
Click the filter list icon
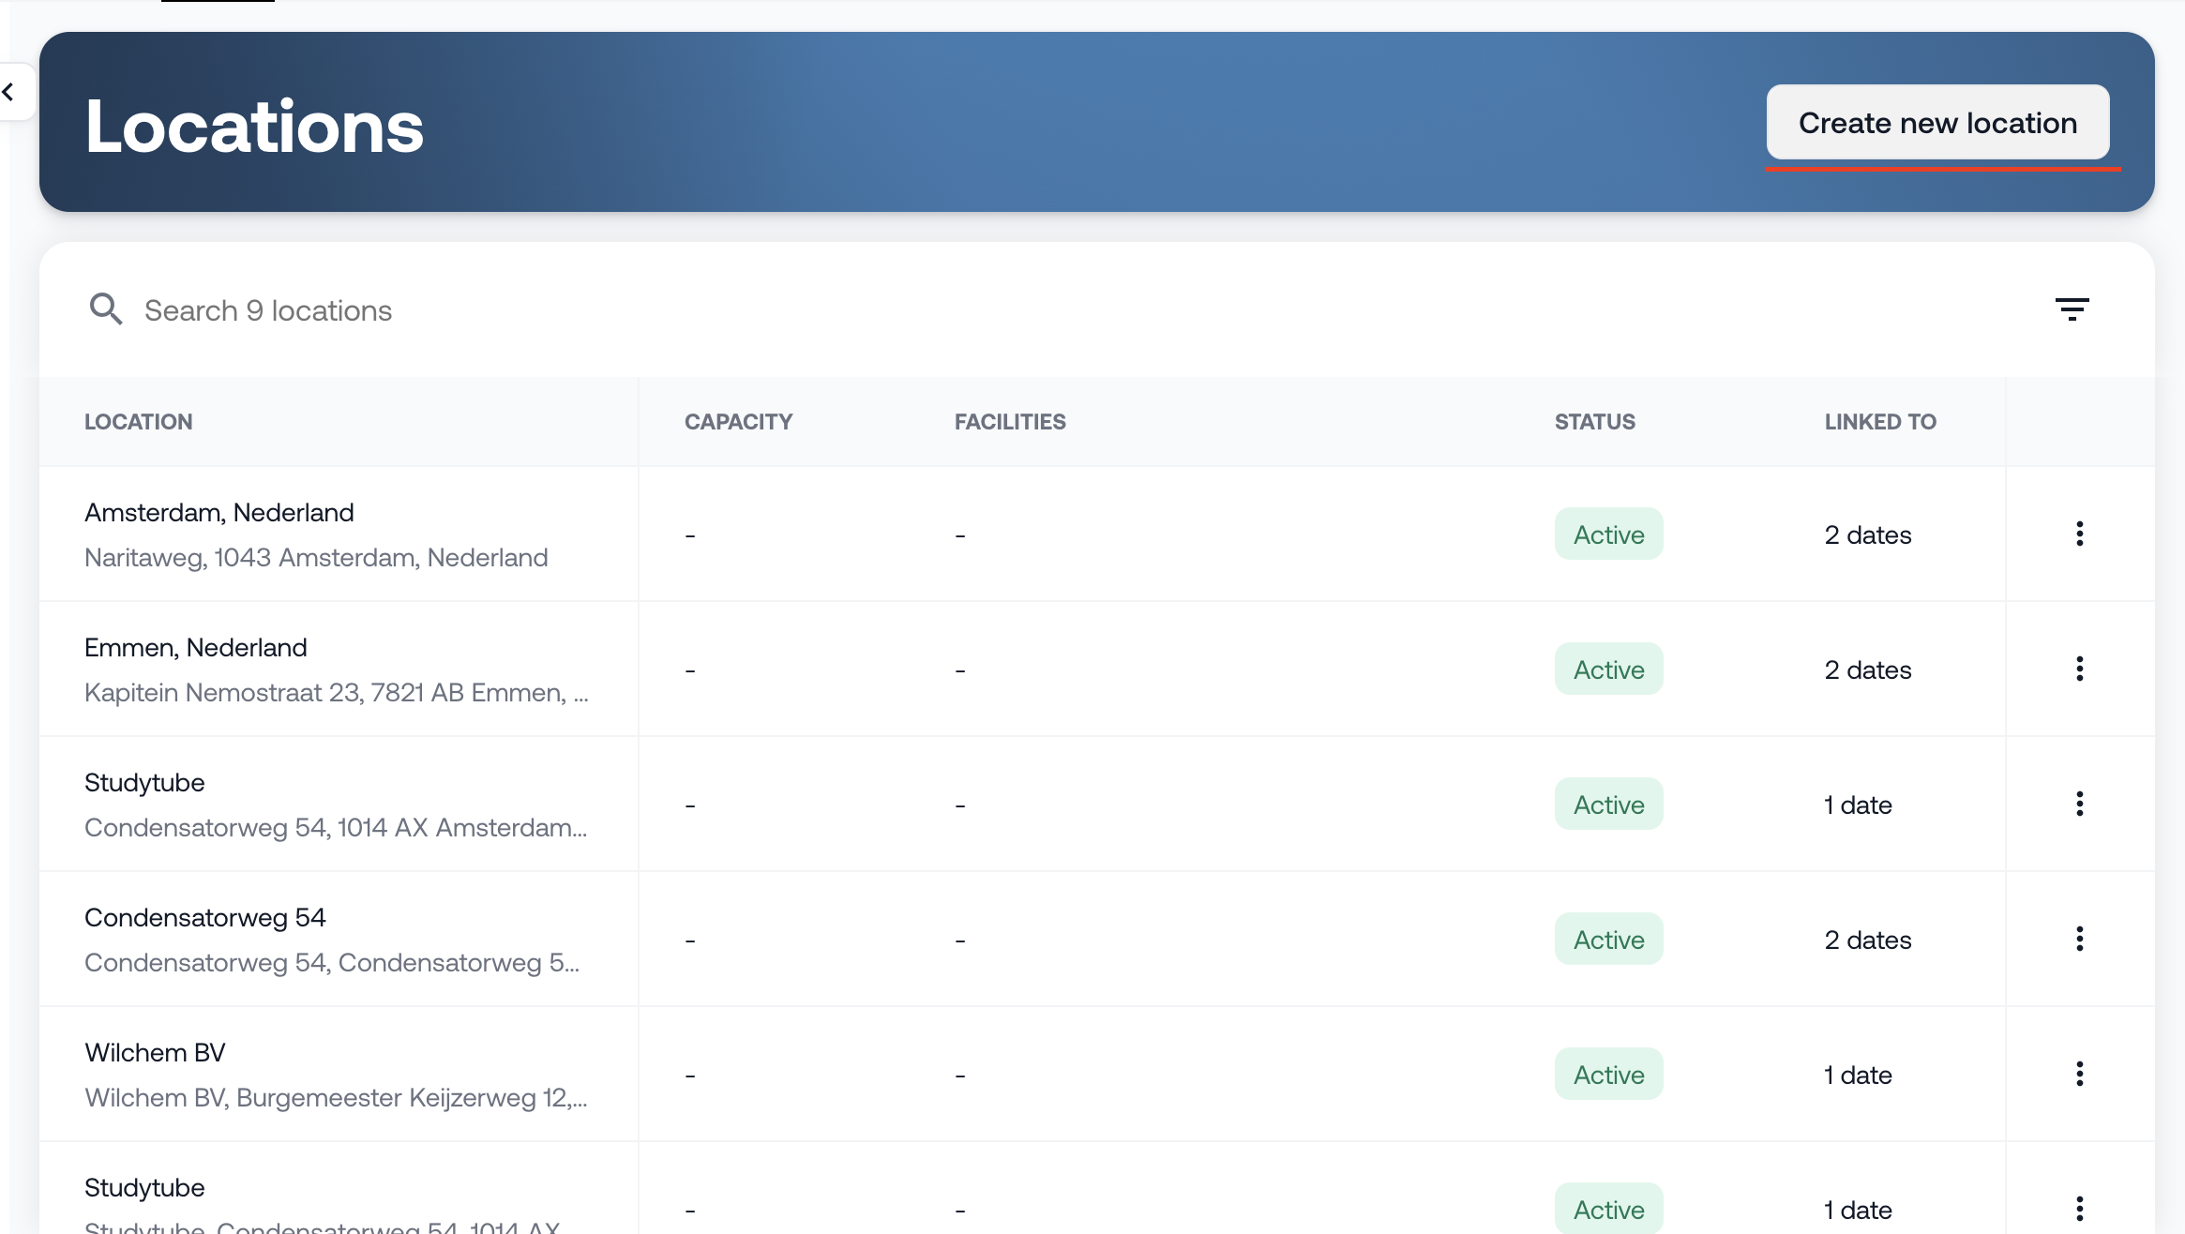click(x=2072, y=309)
